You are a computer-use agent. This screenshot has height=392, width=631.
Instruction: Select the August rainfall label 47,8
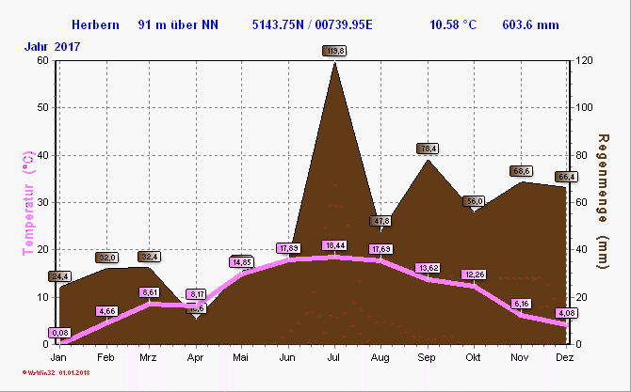(382, 221)
